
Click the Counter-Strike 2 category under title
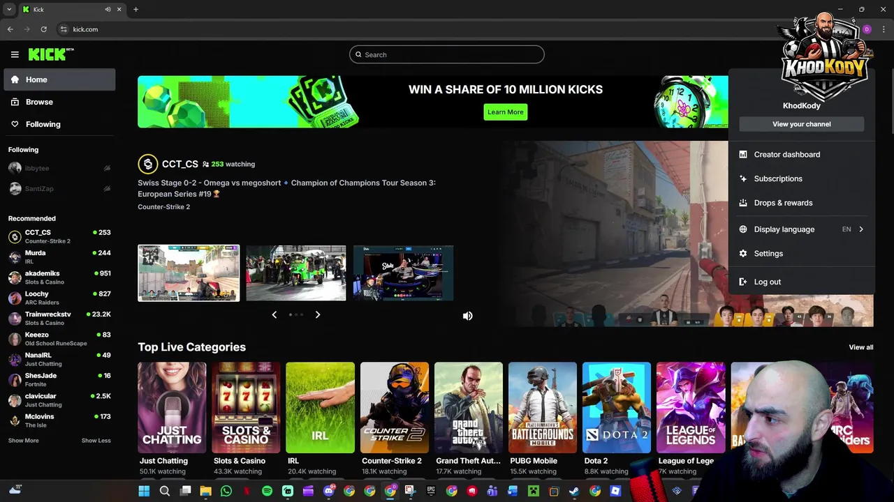(x=164, y=207)
